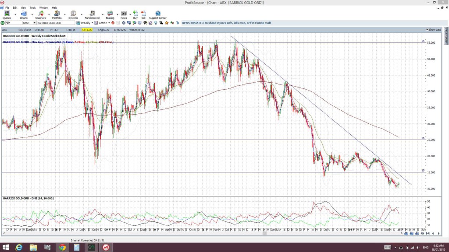This screenshot has width=449, height=252.
Task: Click the BARRICK GOLD ORD name field
Action: tap(56, 23)
